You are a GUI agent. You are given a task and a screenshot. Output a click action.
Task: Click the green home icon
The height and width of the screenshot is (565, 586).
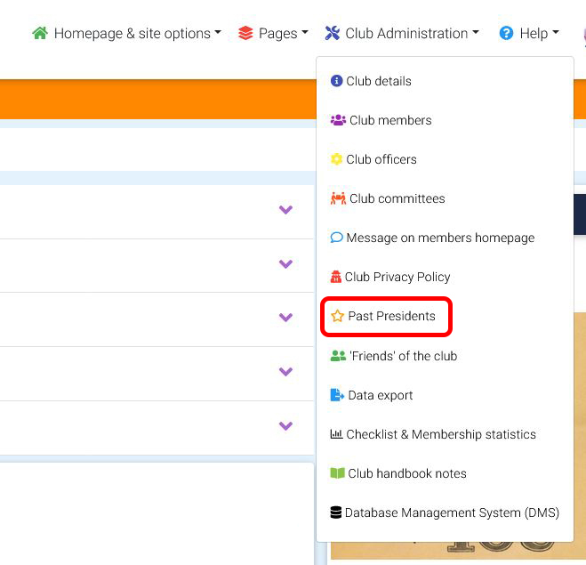[x=40, y=33]
